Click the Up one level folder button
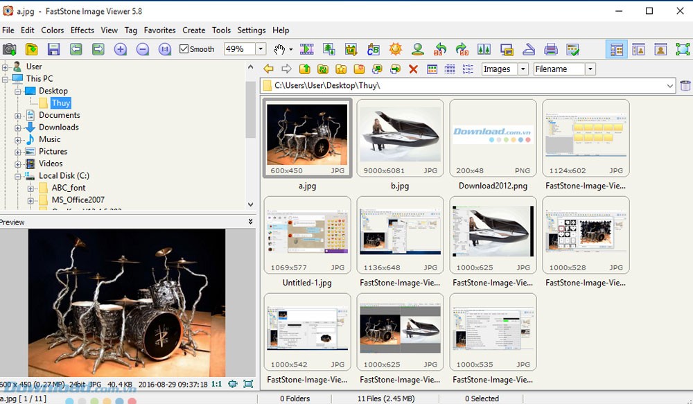Image resolution: width=693 pixels, height=404 pixels. pos(306,69)
